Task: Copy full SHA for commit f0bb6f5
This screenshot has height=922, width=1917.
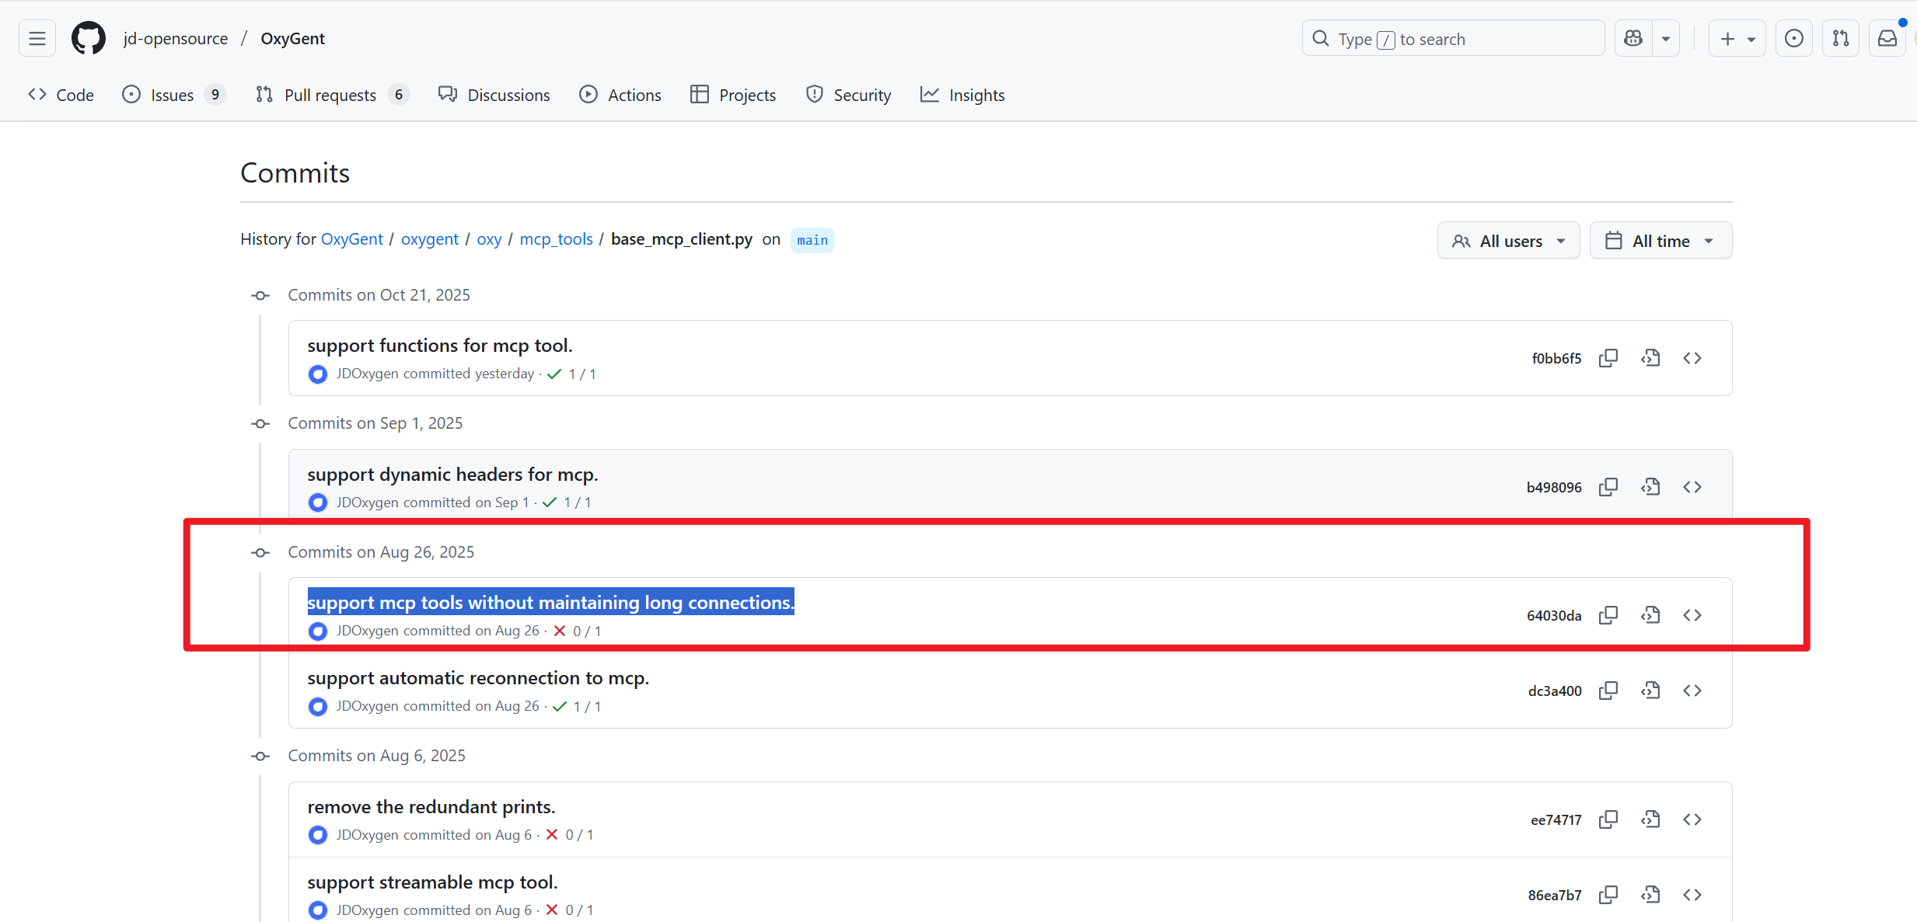Action: coord(1608,358)
